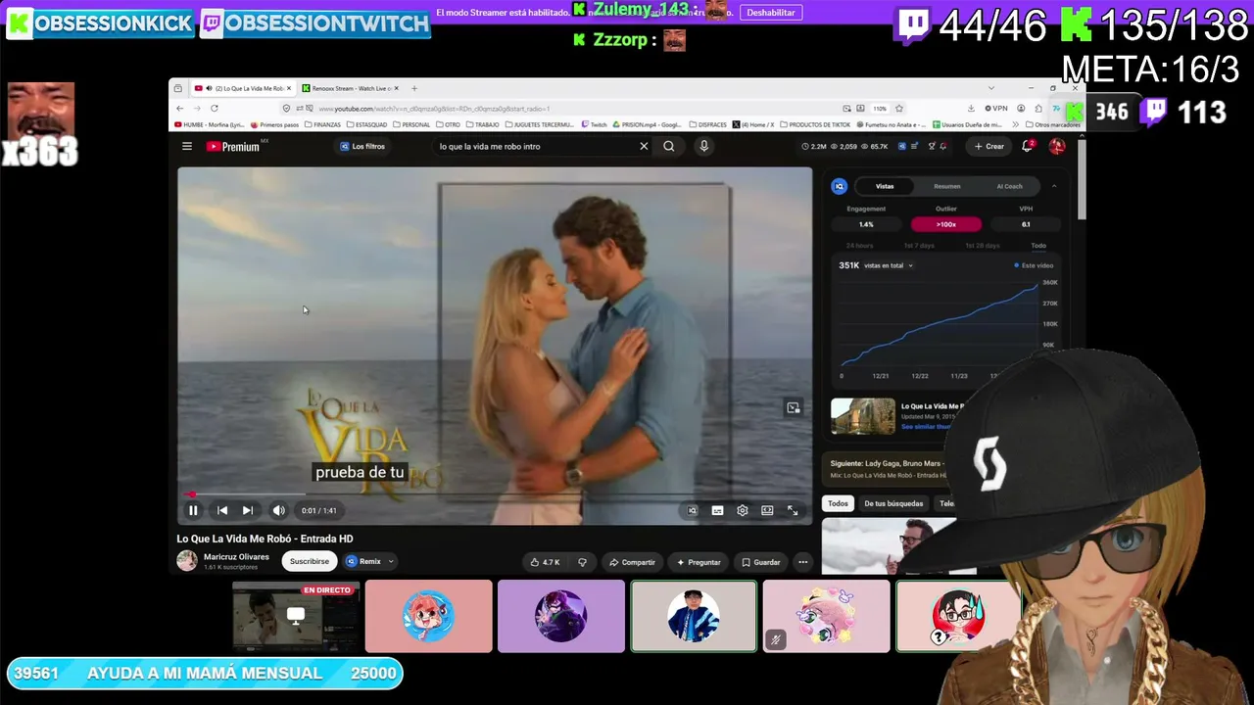Reload the browser page
Viewport: 1254px width, 705px height.
click(x=214, y=109)
